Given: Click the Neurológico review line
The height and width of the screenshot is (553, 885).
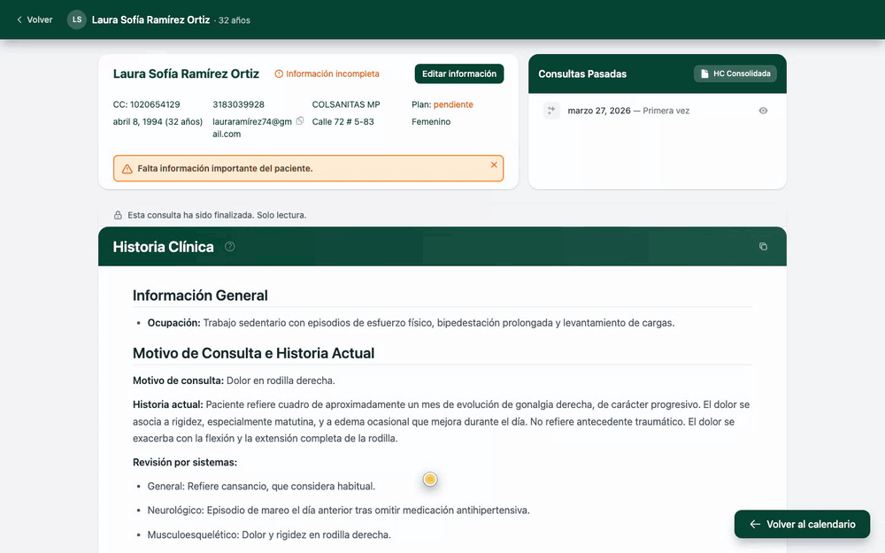Looking at the screenshot, I should click(x=338, y=511).
